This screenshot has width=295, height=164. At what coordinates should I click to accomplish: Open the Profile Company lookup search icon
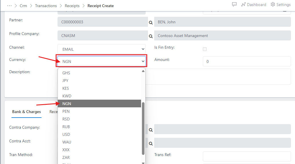(x=151, y=36)
